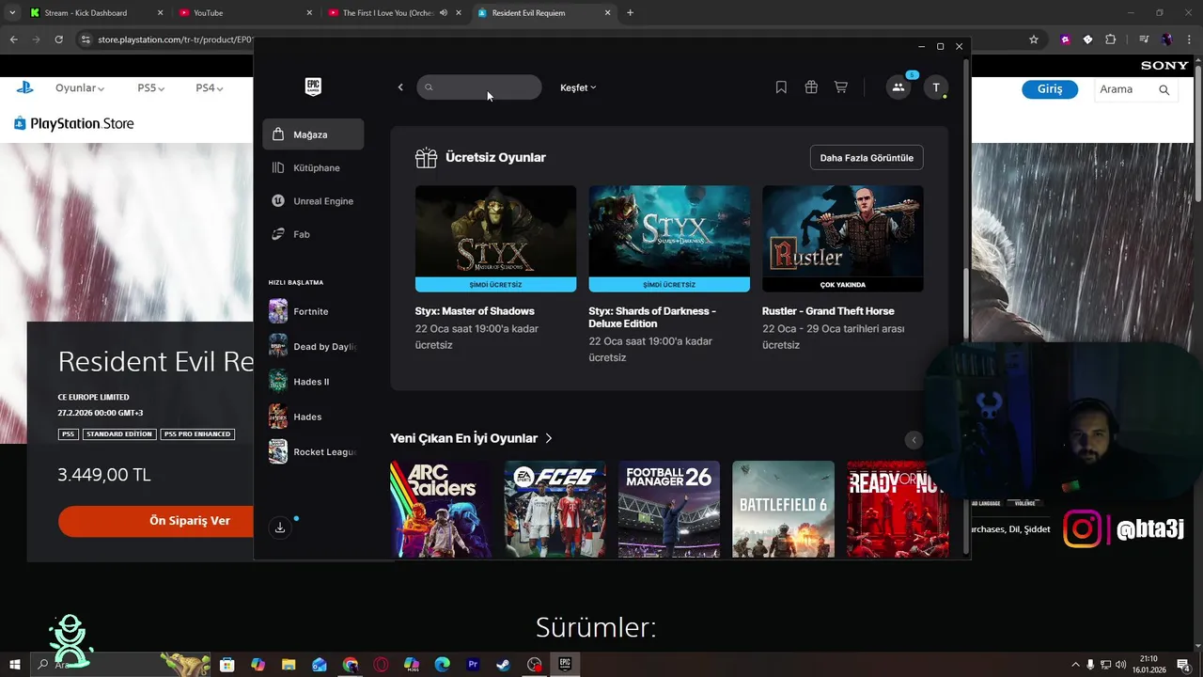Launch Hades II from quick launch
This screenshot has width=1203, height=677.
[313, 382]
